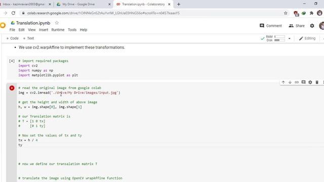Open the Editing mode selector
The height and width of the screenshot is (182, 324).
307,38
